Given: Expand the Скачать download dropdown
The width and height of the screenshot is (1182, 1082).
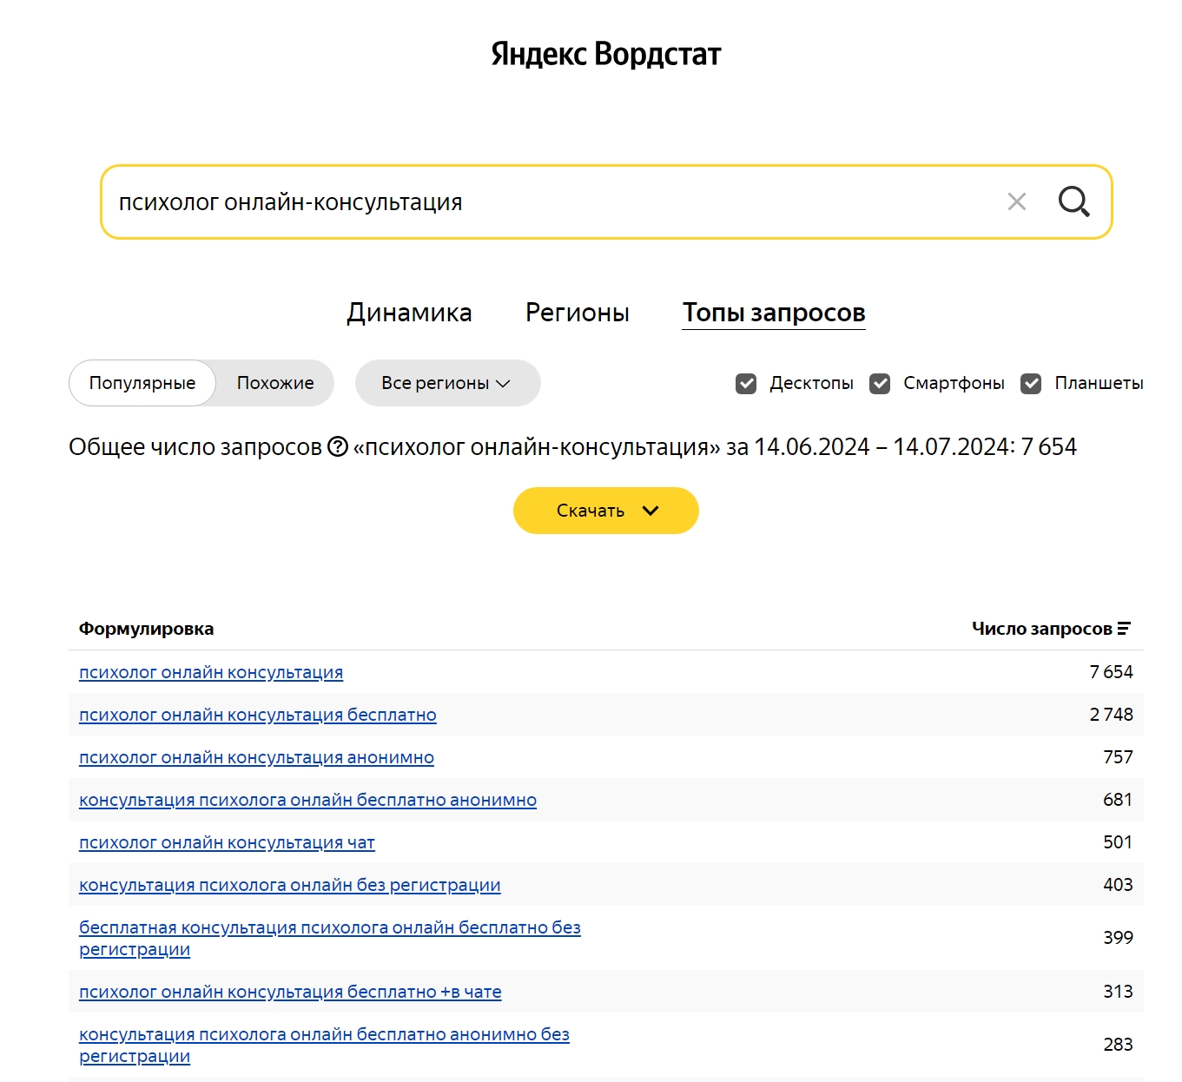Looking at the screenshot, I should [605, 511].
